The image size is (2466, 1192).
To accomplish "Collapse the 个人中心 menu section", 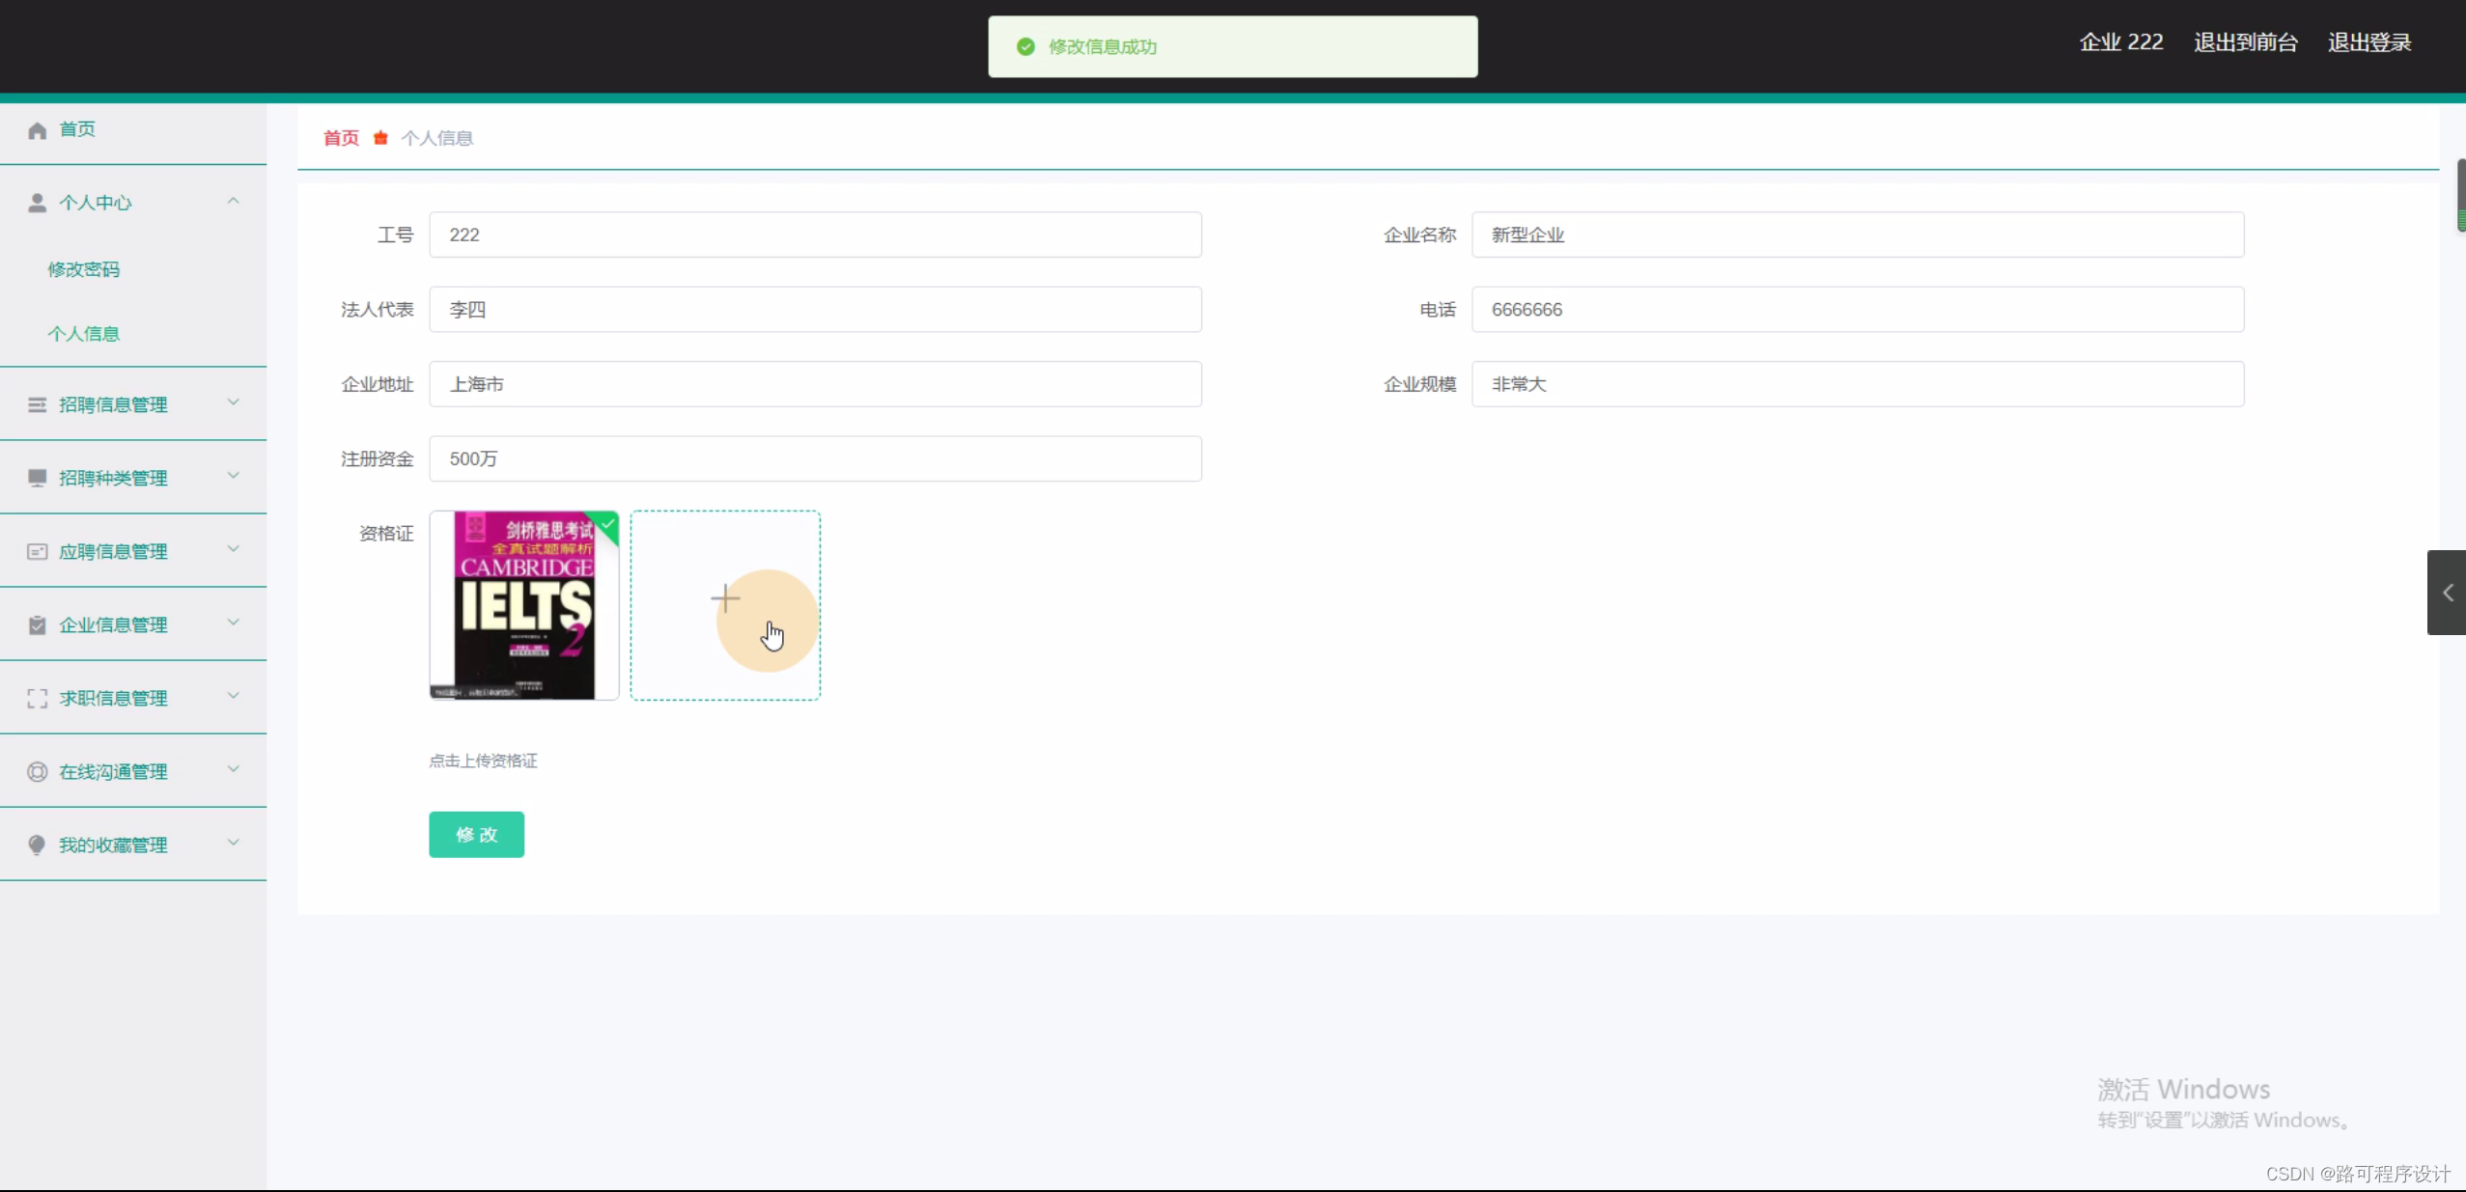I will pos(233,200).
